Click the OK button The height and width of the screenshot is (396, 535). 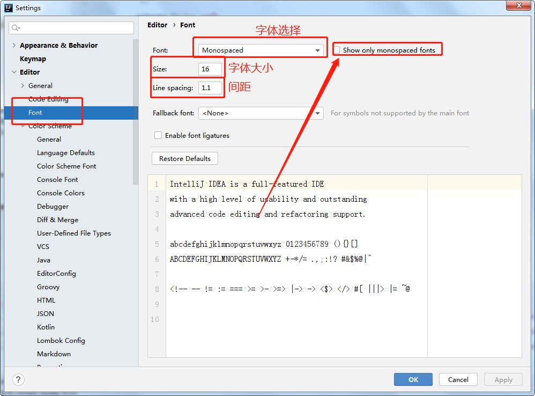tap(413, 379)
